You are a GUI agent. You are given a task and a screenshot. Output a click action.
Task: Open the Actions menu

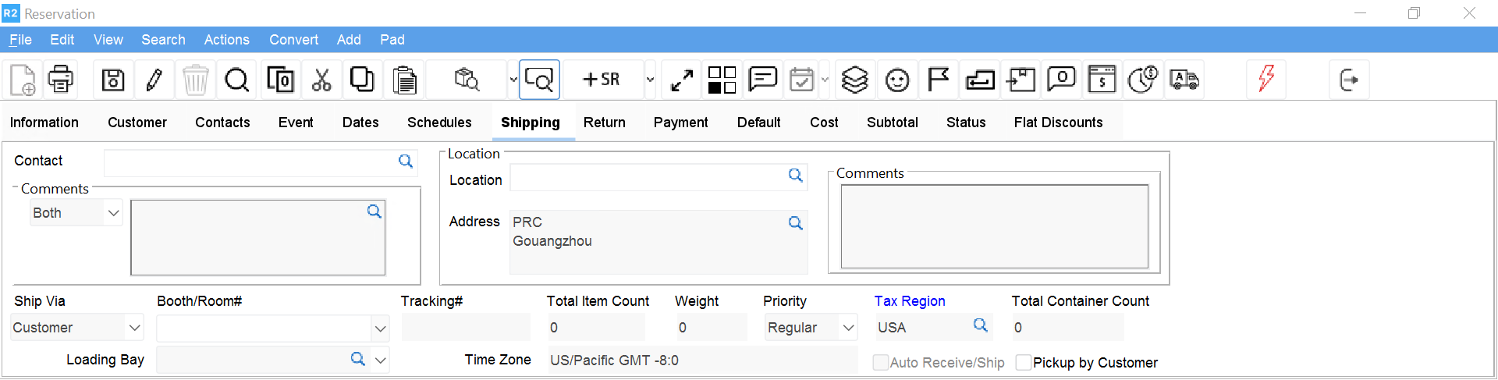pos(226,40)
